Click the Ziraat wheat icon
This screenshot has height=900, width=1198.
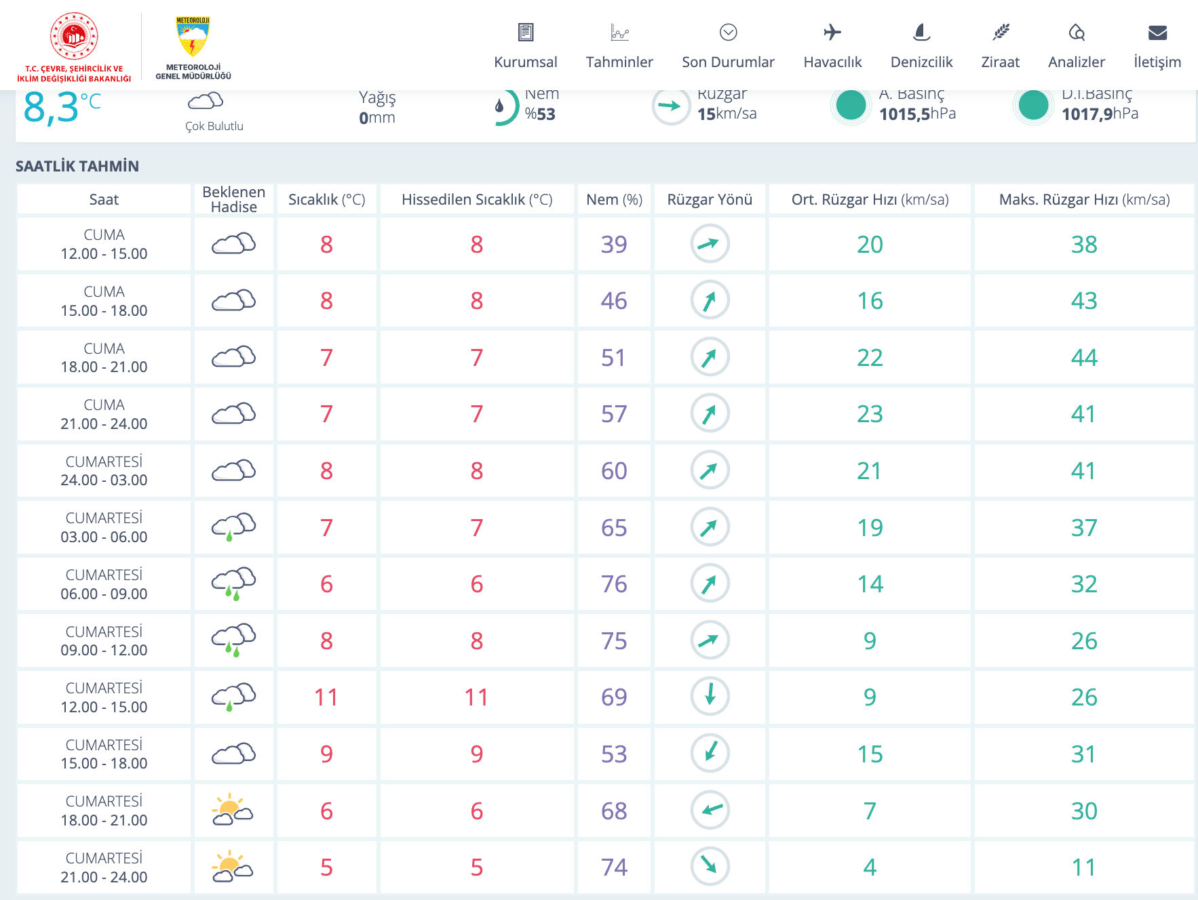tap(1000, 33)
